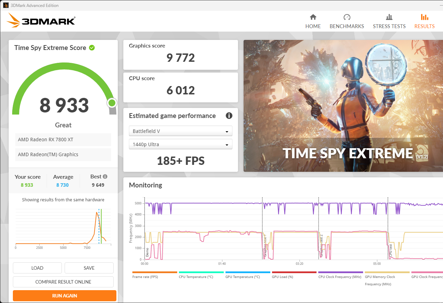Viewport: 443px width, 303px height.
Task: Click the Monitoring section heading
Action: click(146, 185)
